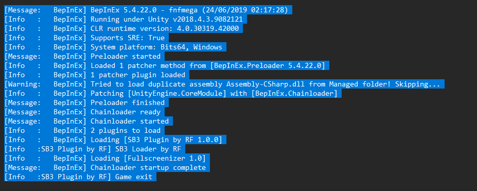
Task: Click the Patching UnityEngine.CoreModule line
Action: point(173,93)
